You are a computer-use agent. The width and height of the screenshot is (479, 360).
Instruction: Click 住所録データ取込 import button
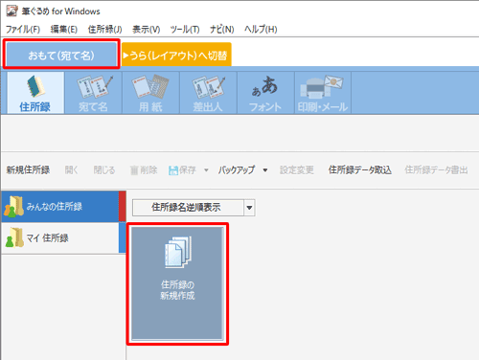360,169
